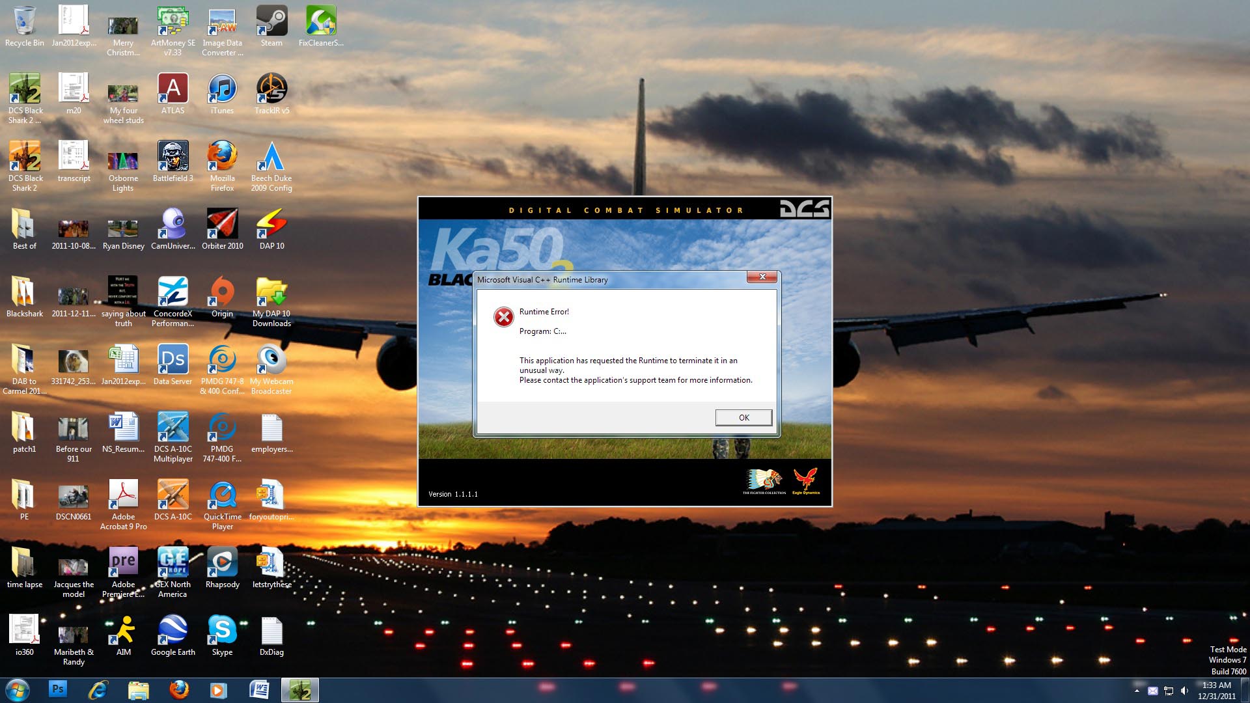Open Firefox from the taskbar
The image size is (1250, 703).
coord(178,690)
